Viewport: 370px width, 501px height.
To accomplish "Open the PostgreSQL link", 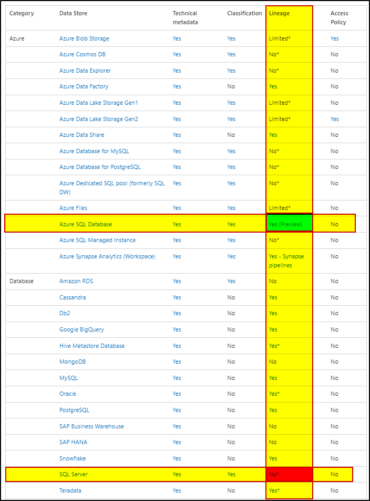I will point(74,410).
